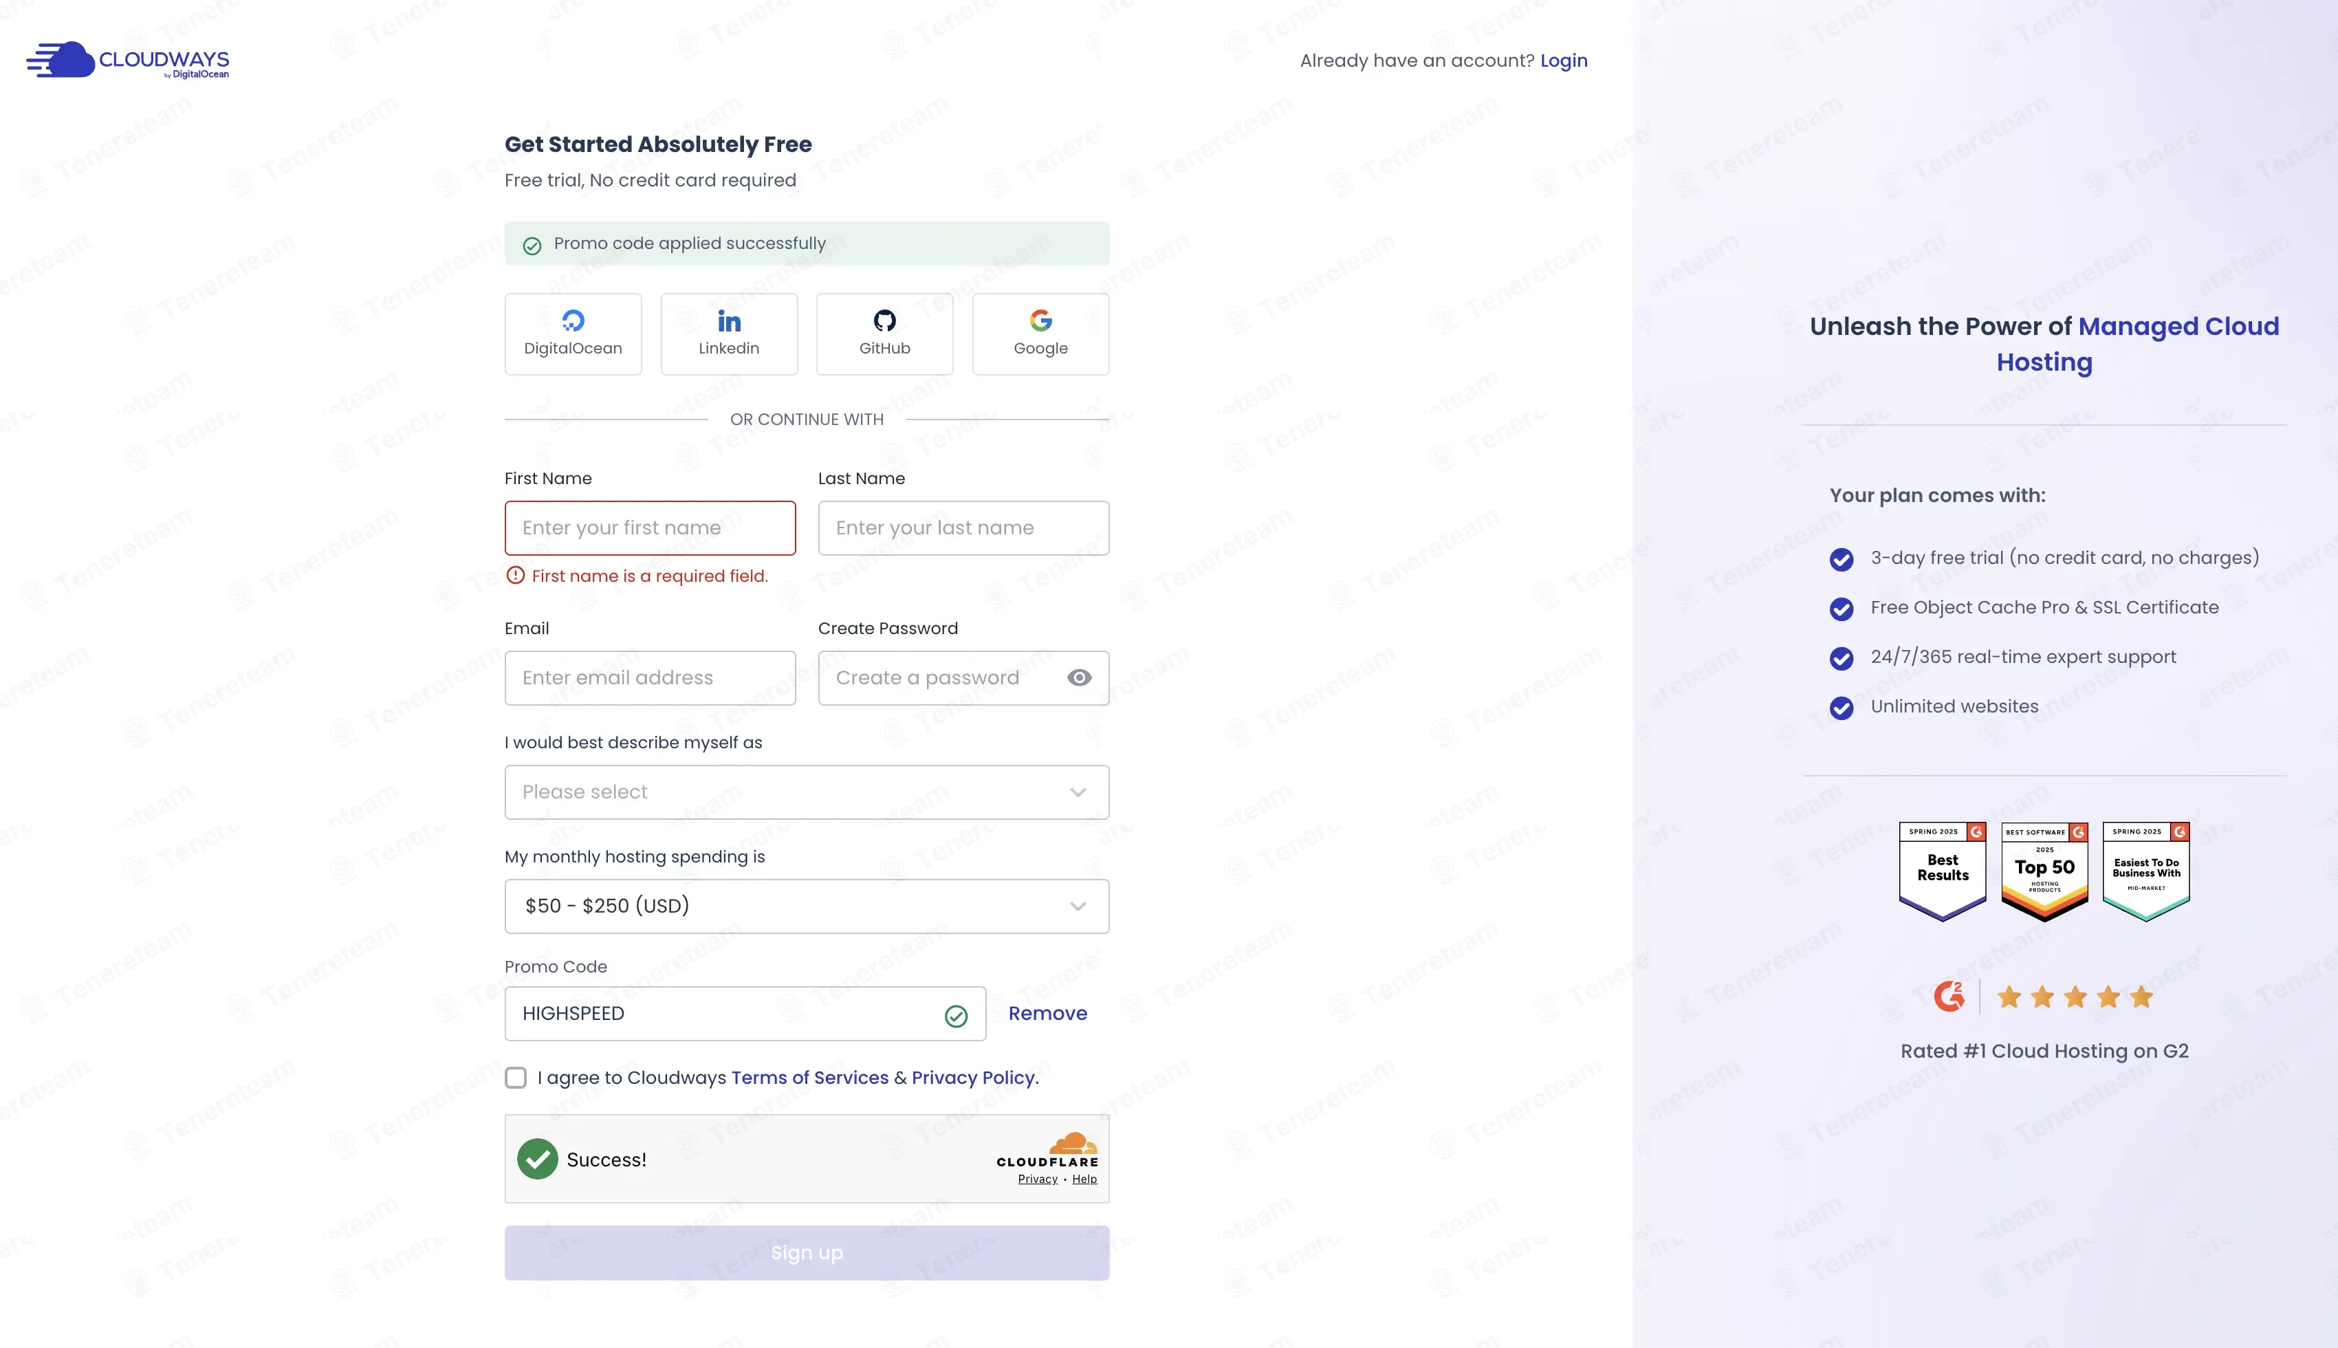2338x1348 pixels.
Task: Click 'Free trial, No credit card required' text
Action: [650, 180]
